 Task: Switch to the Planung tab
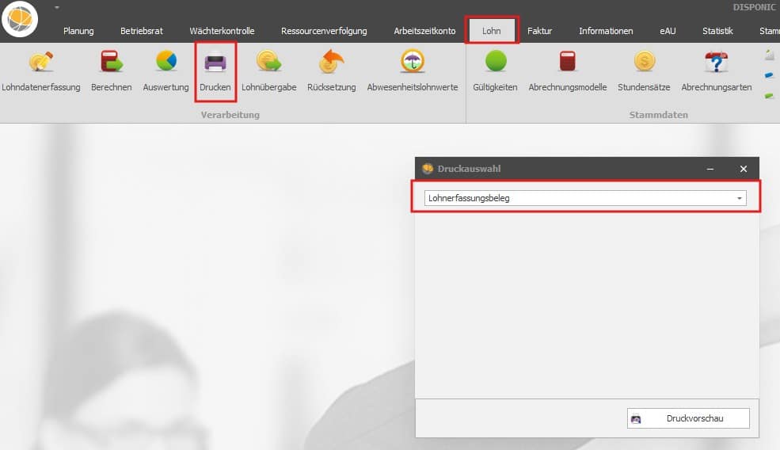(78, 31)
